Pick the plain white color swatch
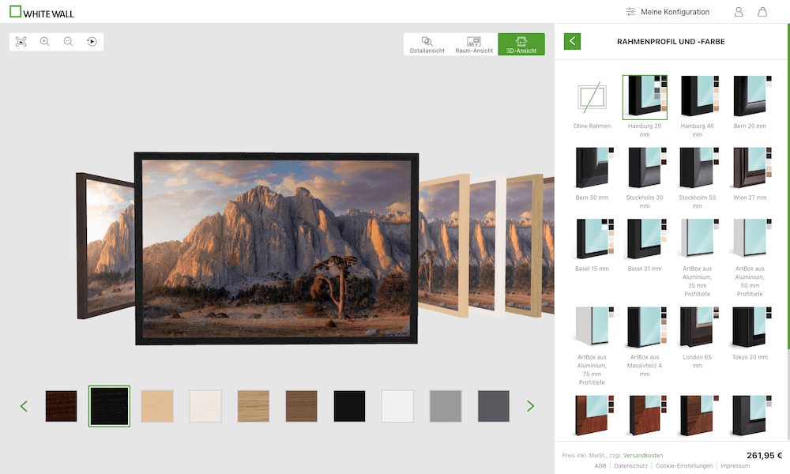 coord(397,406)
